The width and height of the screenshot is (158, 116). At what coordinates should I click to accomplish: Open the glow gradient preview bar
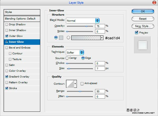tap(86, 38)
